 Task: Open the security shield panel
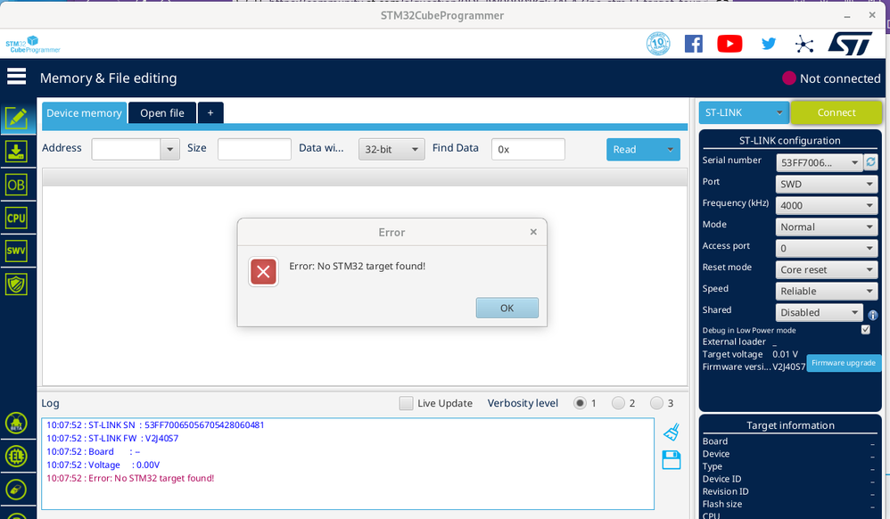click(16, 284)
